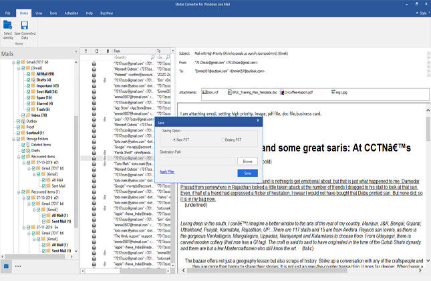
Task: Click the three-dots more options icon
Action: (18, 266)
